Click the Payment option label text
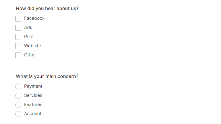Screen dimensions: 221x124 coord(33,86)
